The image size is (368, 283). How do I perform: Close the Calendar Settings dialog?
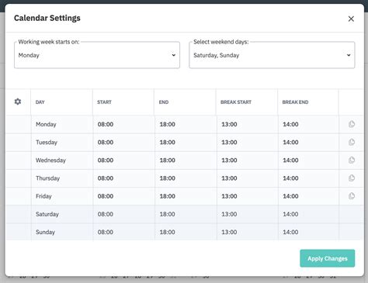coord(351,19)
